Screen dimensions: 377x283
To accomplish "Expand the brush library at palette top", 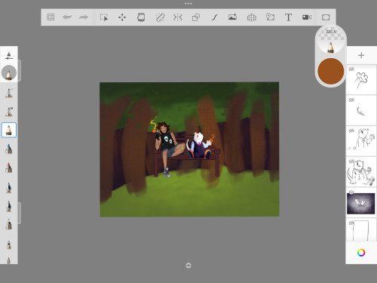I will coord(9,56).
